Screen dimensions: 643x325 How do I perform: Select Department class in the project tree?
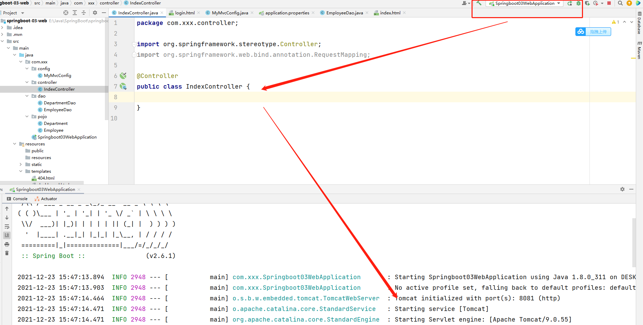pos(52,123)
